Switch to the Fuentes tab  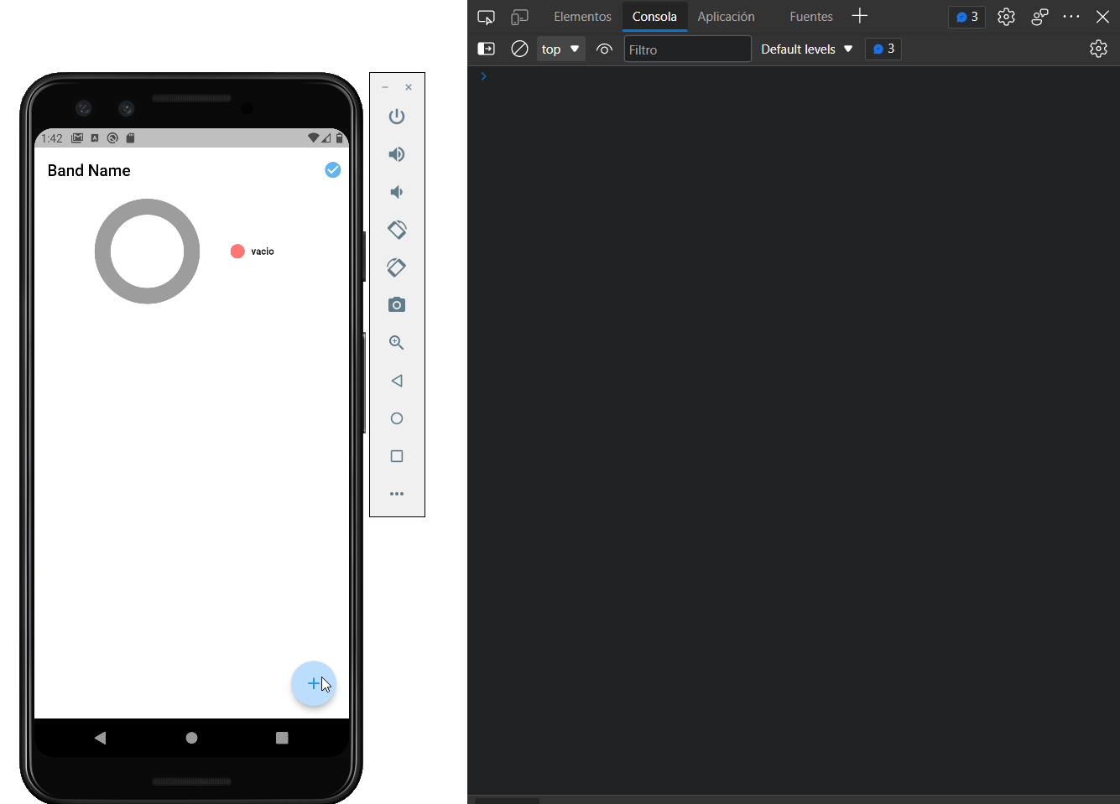coord(811,17)
